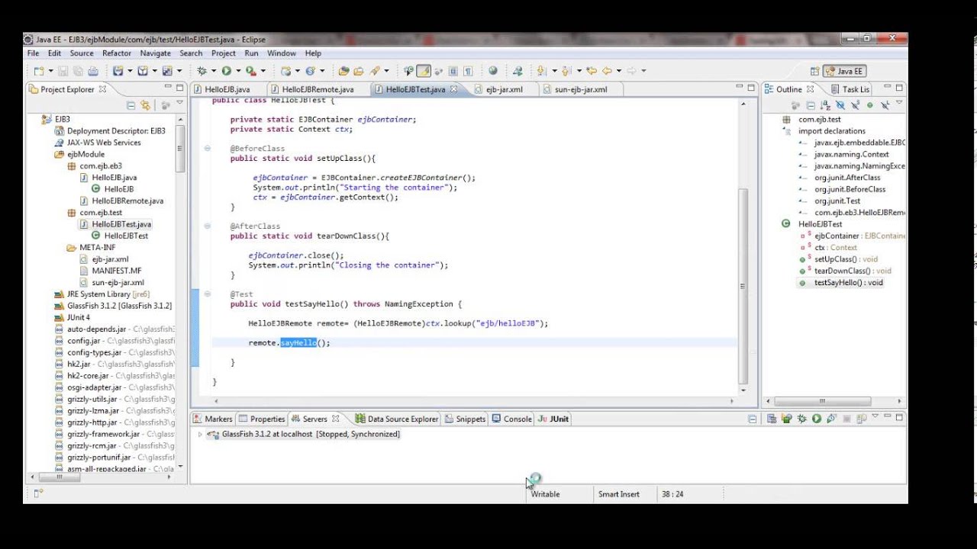The height and width of the screenshot is (549, 977).
Task: Click the Open Type toolbar icon
Action: tap(343, 71)
